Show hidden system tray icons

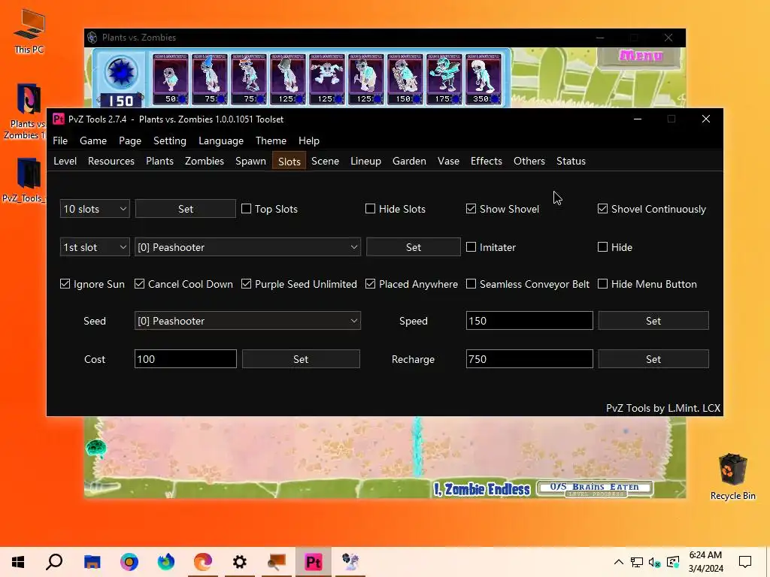point(619,562)
